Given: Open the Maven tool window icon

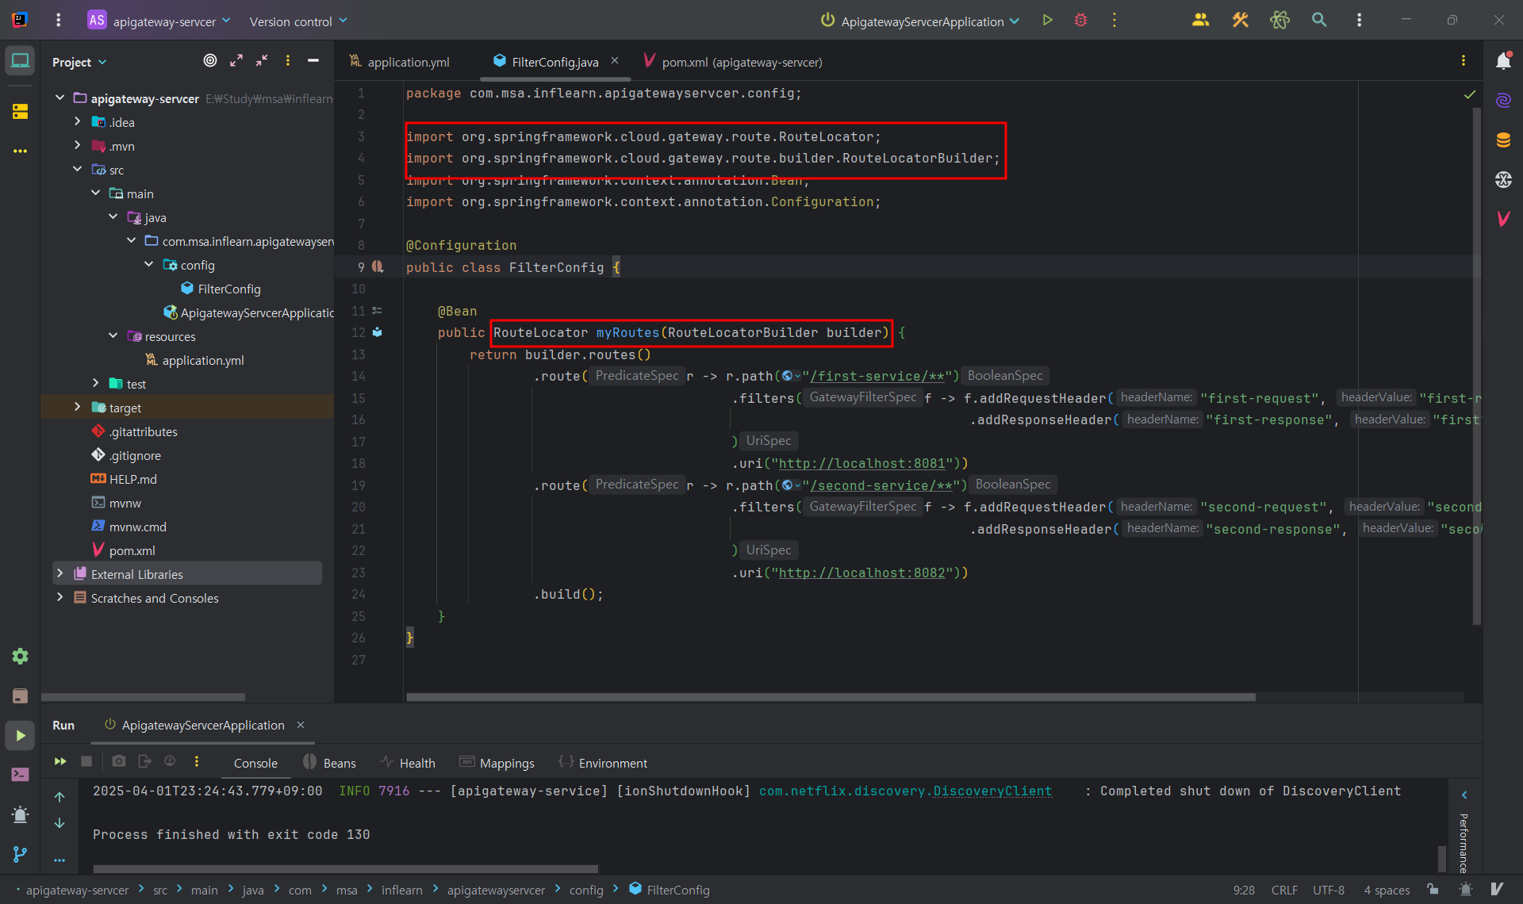Looking at the screenshot, I should point(1502,219).
